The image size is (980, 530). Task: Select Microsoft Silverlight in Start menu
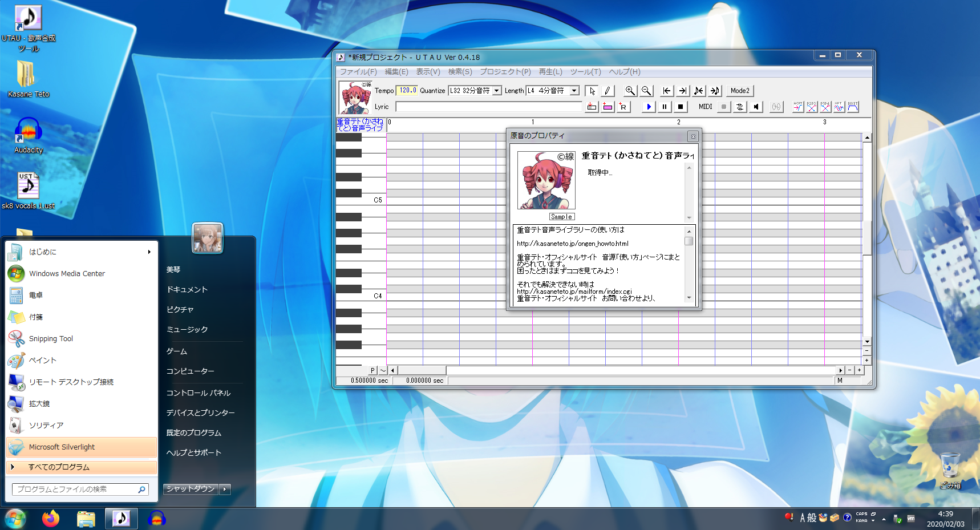(x=81, y=447)
